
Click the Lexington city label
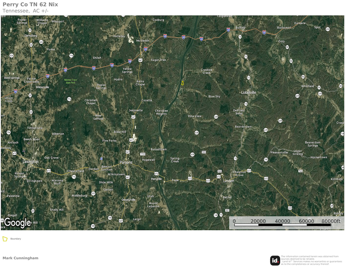31,162
